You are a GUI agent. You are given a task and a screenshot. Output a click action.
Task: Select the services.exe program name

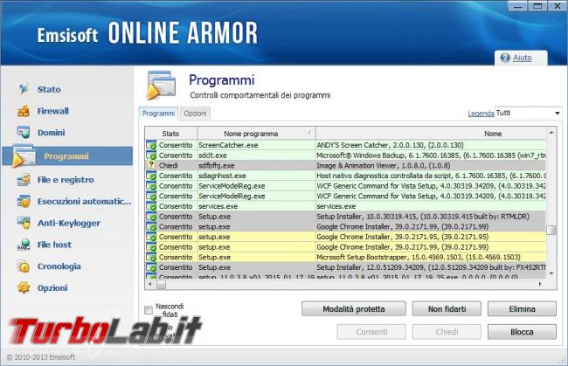(218, 206)
